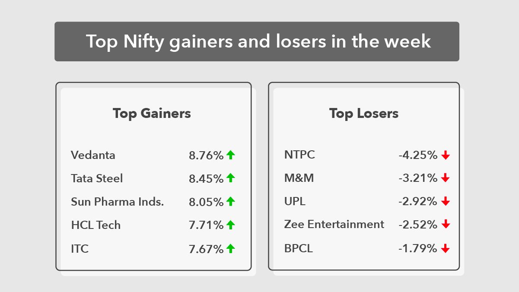Viewport: 519px width, 292px height.
Task: Click the Vedanta stock name
Action: click(93, 155)
